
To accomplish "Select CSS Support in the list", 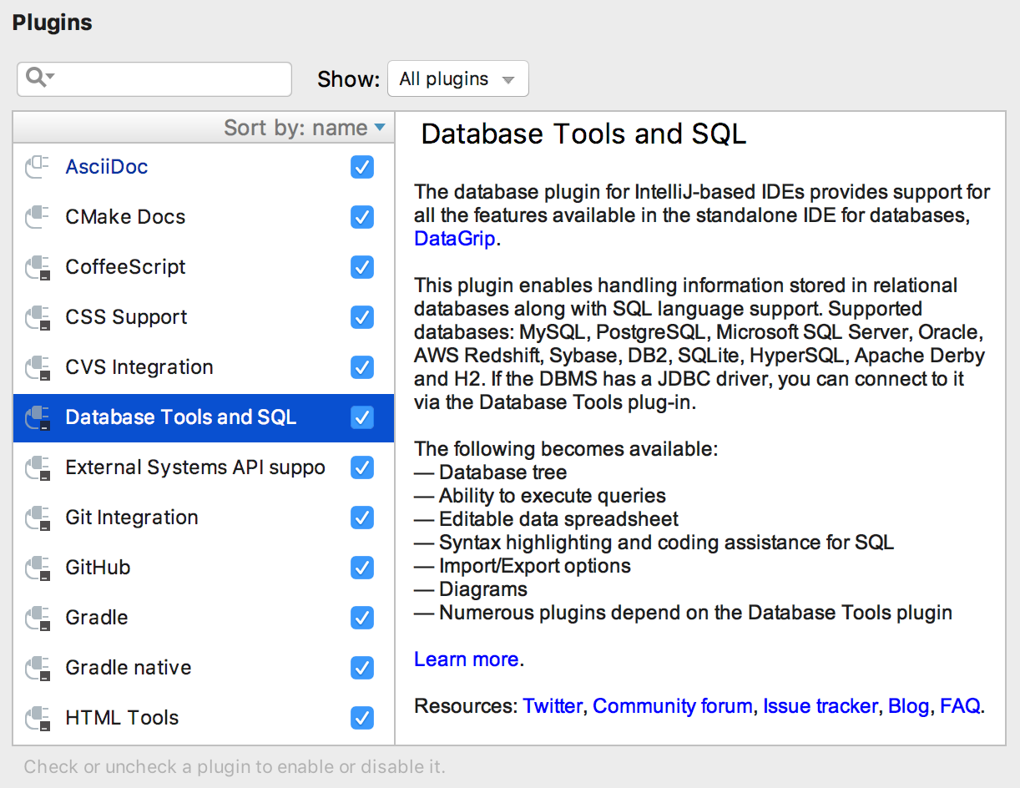I will [x=204, y=317].
